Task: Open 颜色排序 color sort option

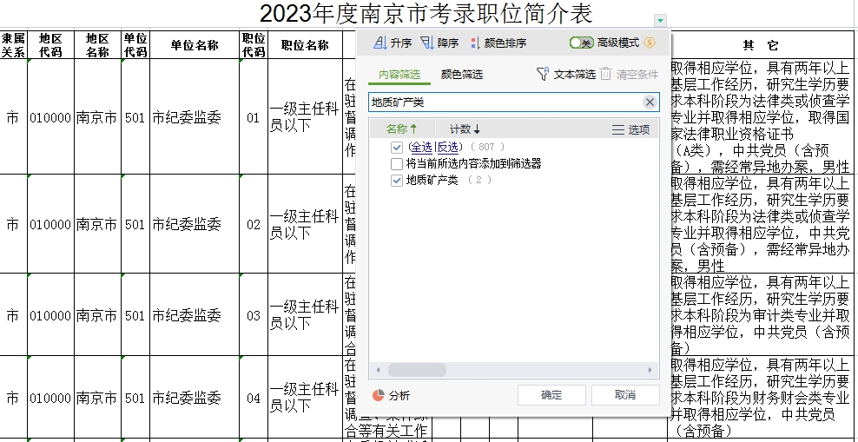Action: (x=474, y=43)
